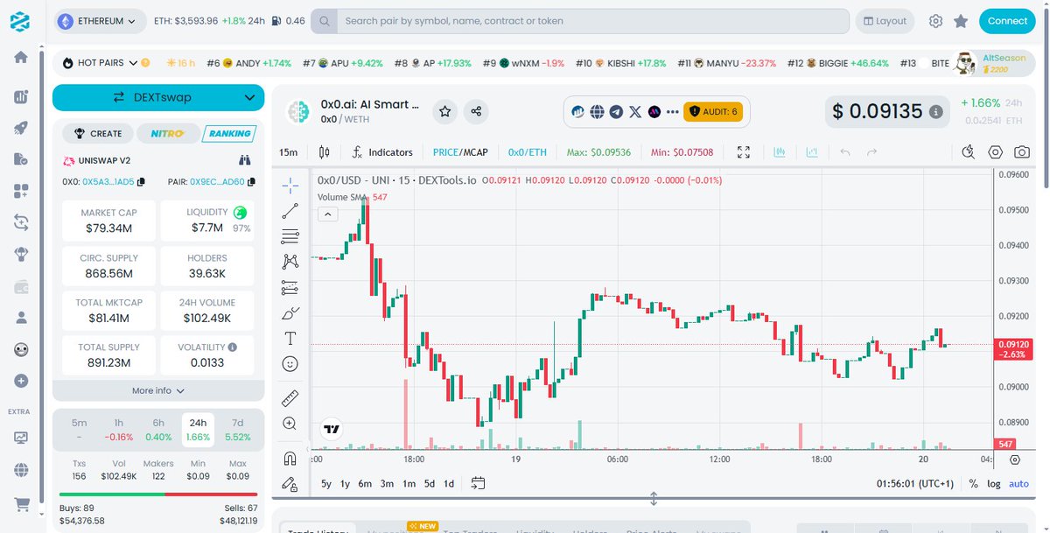Toggle auto scale on chart
The height and width of the screenshot is (533, 1050).
click(1019, 483)
